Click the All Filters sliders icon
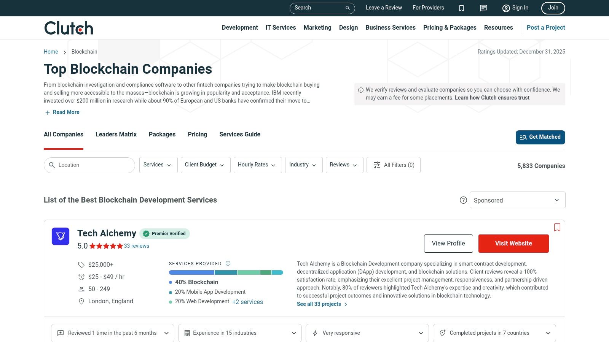 pyautogui.click(x=377, y=165)
